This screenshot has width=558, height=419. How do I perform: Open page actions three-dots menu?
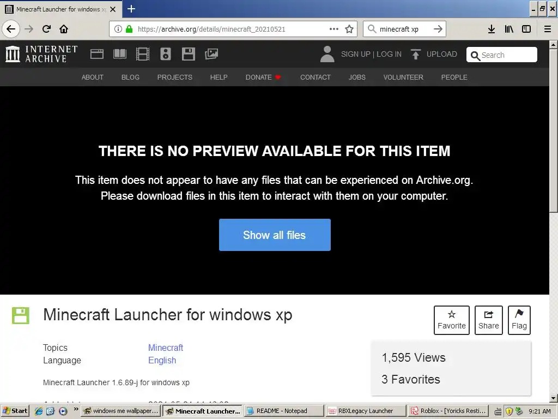coord(334,29)
